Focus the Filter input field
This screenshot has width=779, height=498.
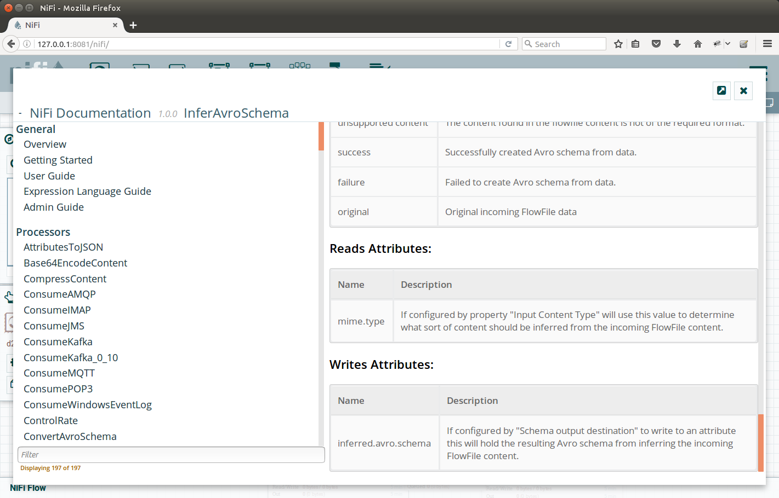(171, 455)
